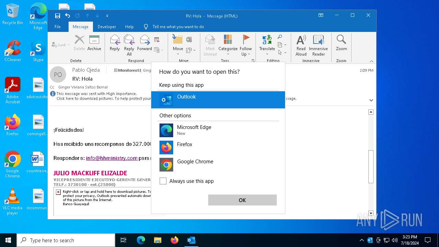Switch to the Developer ribbon tab
Screen dimensions: 439x247
pos(107,27)
